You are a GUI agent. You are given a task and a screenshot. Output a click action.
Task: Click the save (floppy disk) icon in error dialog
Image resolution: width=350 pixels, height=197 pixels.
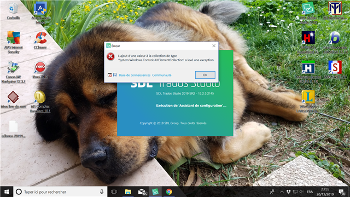point(115,75)
